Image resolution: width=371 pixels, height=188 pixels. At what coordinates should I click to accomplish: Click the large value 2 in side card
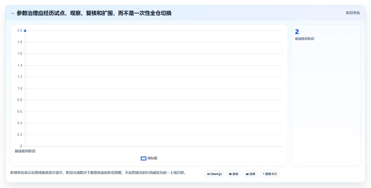point(297,32)
